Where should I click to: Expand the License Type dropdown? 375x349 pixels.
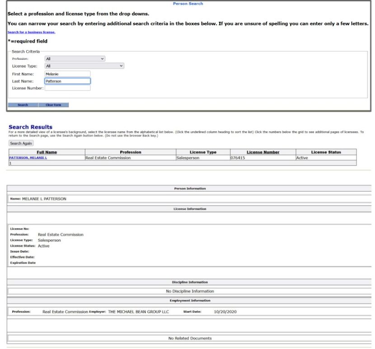click(84, 66)
